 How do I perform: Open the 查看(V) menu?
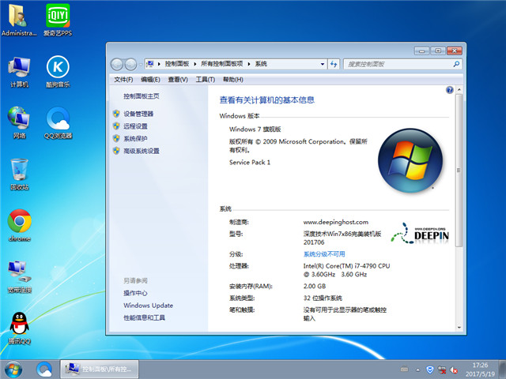point(178,79)
